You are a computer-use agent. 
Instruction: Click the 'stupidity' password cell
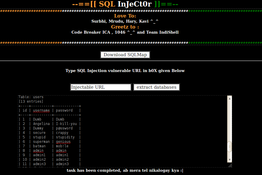65,137
